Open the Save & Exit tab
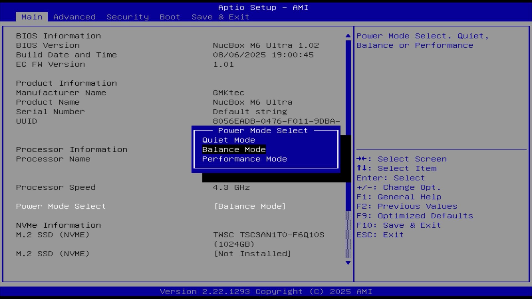 [220, 17]
